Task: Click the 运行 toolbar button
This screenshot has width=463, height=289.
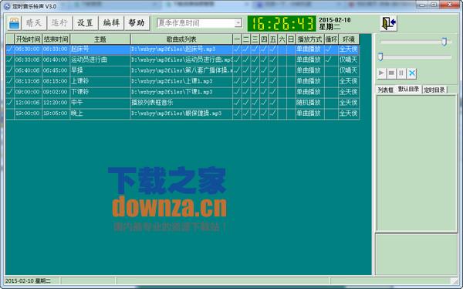Action: 59,23
